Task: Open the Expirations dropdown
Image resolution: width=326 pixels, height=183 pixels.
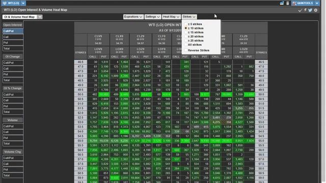Action: (133, 17)
